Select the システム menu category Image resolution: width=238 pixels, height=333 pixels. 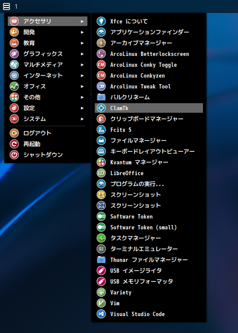click(x=48, y=119)
